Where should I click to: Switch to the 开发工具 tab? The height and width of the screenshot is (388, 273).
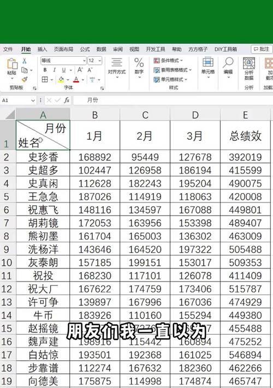pyautogui.click(x=156, y=49)
